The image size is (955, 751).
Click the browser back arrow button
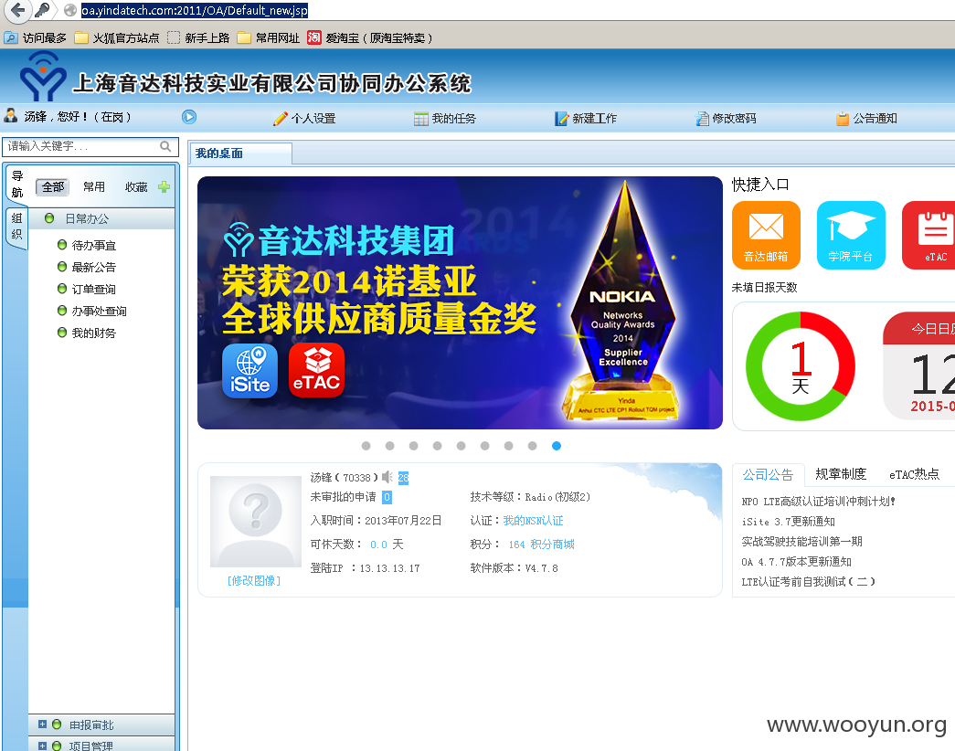coord(17,10)
